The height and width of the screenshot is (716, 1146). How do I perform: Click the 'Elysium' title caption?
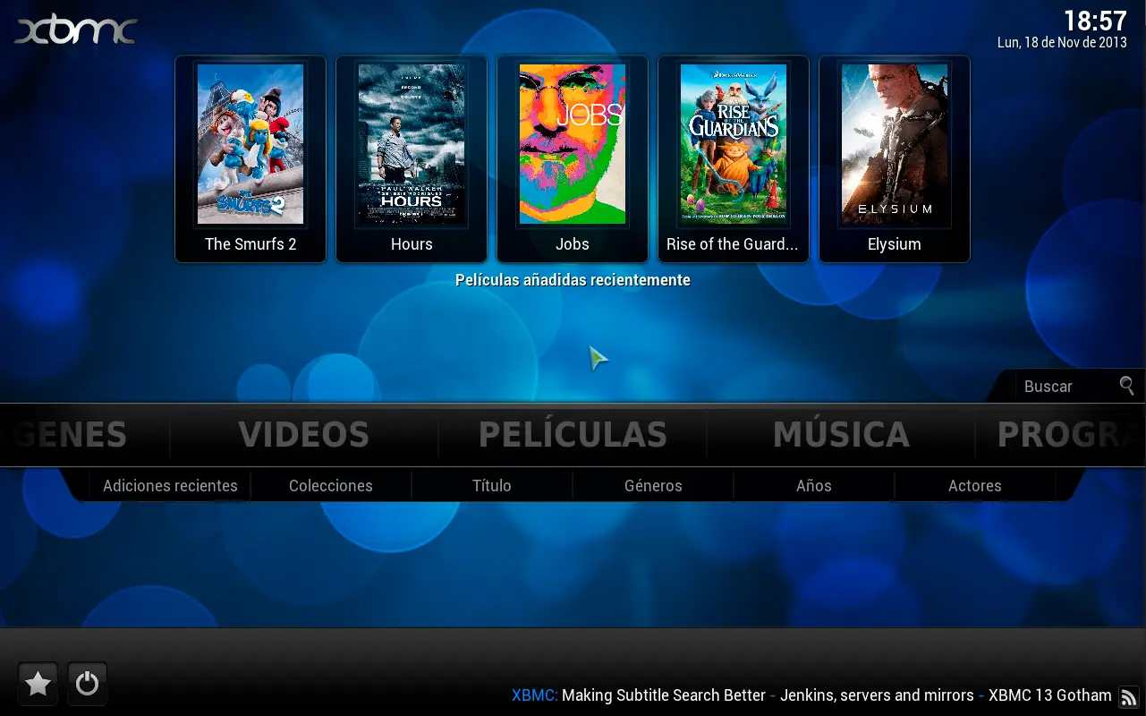[895, 244]
